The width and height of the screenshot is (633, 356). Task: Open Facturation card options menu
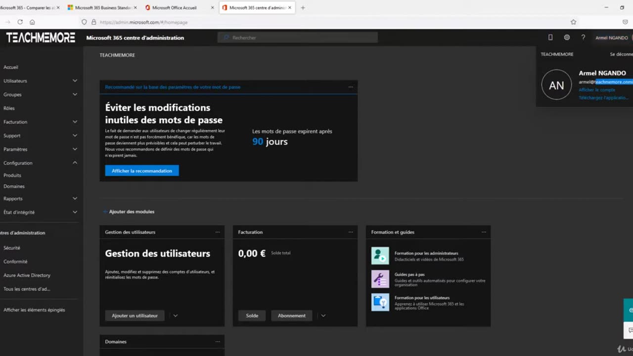click(351, 232)
